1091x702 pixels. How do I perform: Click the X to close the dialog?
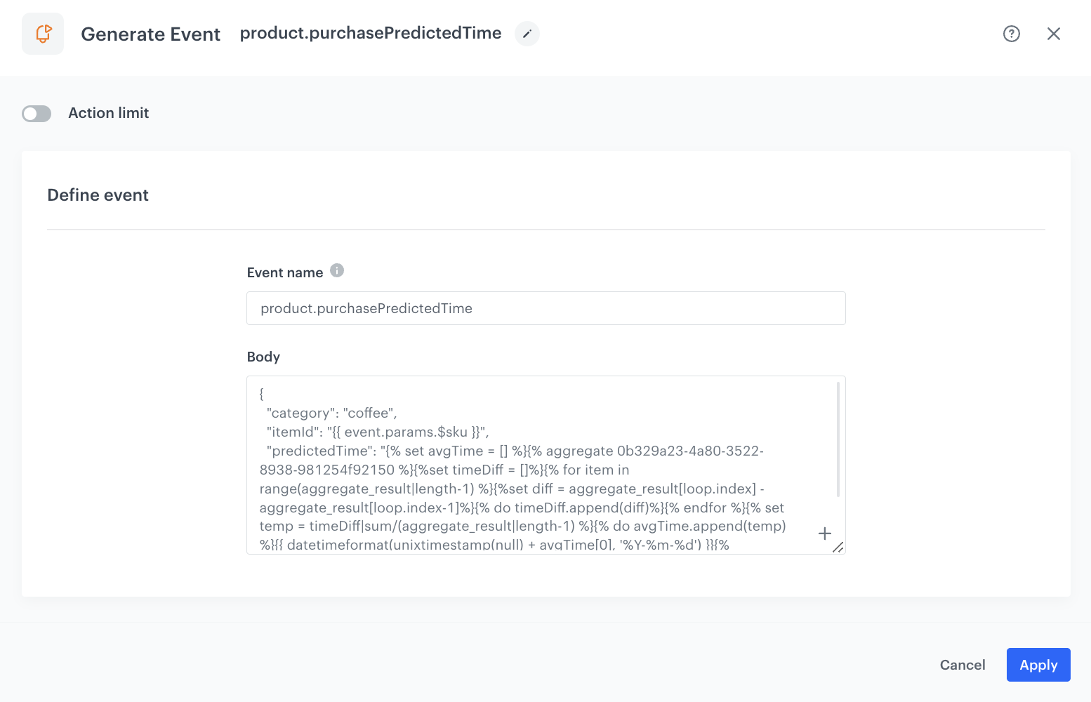(x=1054, y=33)
